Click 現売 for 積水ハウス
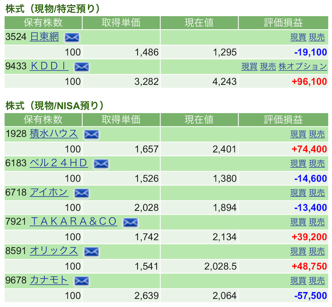 tap(317, 134)
